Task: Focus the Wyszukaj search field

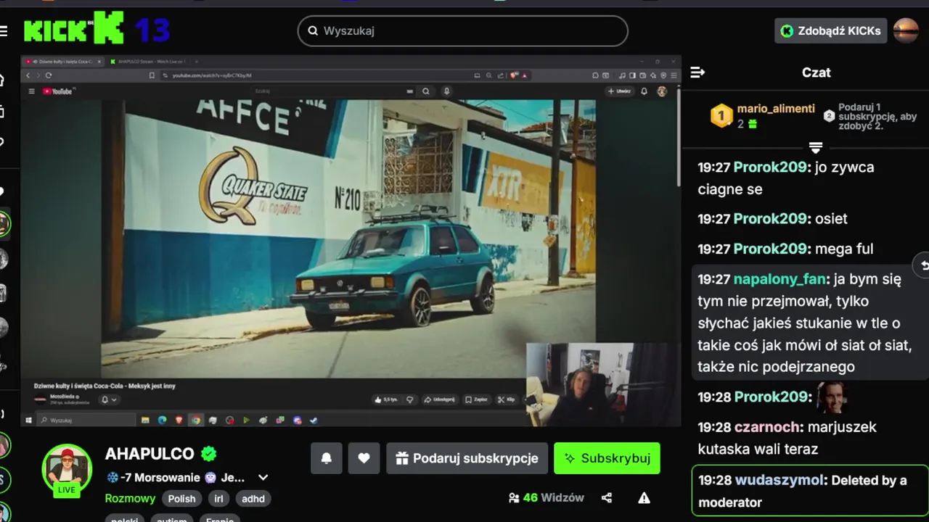Action: [462, 31]
